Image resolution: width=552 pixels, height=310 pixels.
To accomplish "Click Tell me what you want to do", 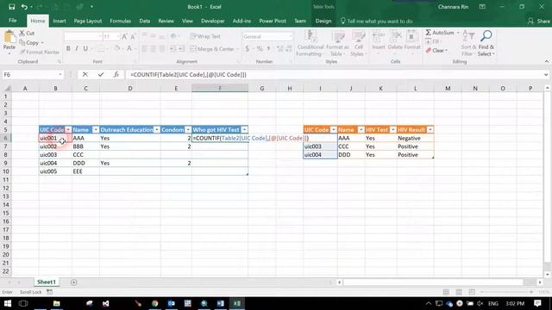I will click(376, 21).
